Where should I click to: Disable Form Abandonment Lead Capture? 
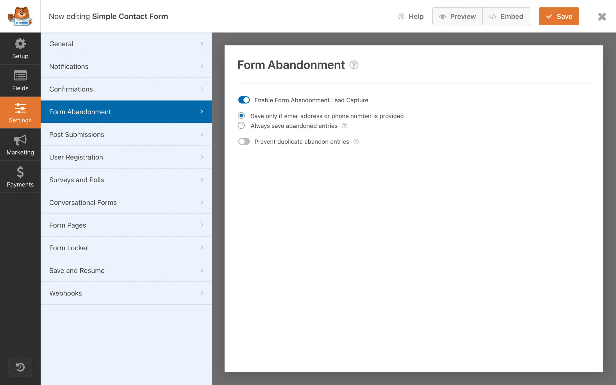(x=244, y=100)
